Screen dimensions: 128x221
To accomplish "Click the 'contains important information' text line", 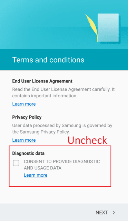I will coord(45,96).
